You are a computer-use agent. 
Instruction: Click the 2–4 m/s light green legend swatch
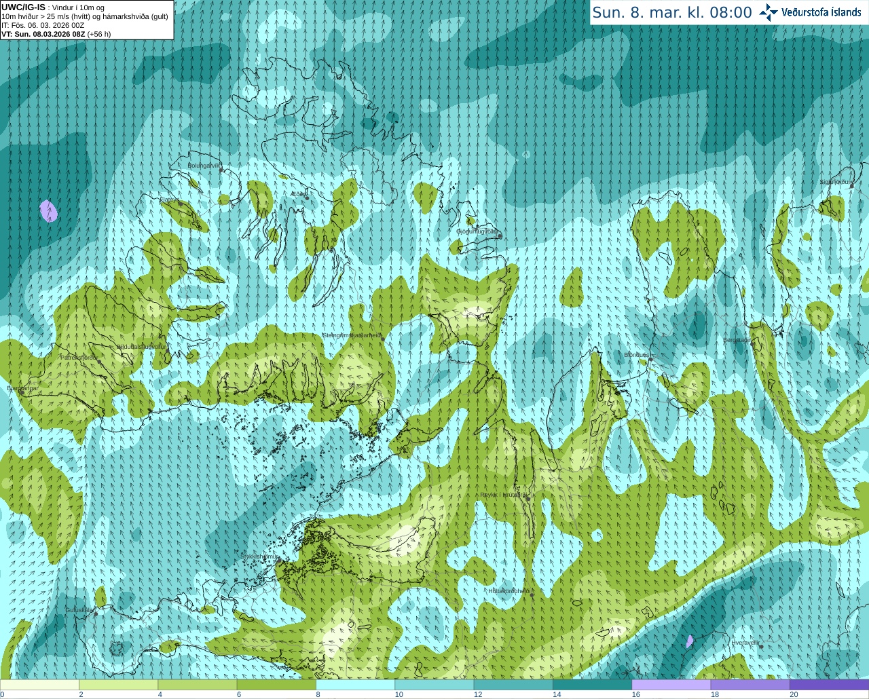tap(118, 685)
